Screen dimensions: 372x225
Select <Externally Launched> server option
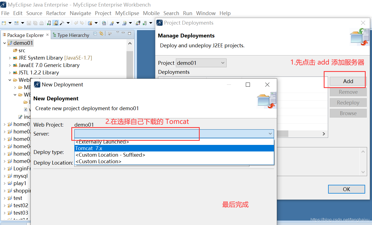[x=174, y=142]
